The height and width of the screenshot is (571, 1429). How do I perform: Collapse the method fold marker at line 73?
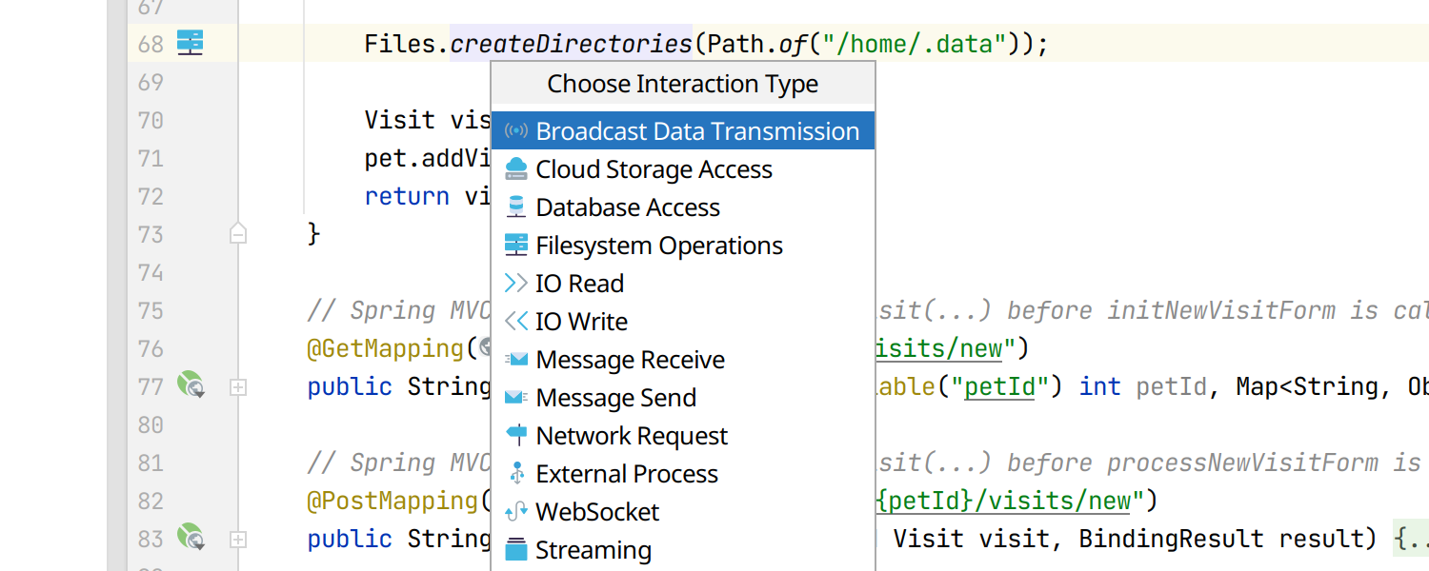(238, 234)
